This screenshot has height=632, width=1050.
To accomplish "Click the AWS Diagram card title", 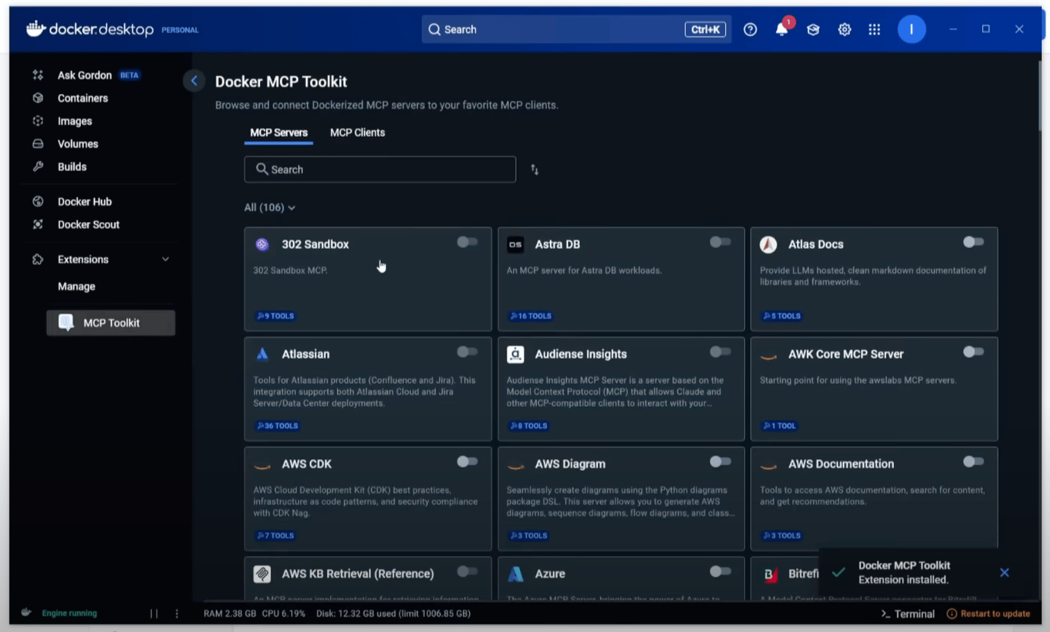I will pyautogui.click(x=570, y=464).
